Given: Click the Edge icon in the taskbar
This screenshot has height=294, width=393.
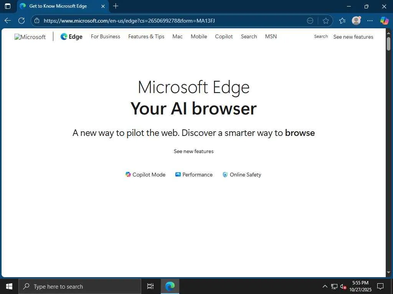Looking at the screenshot, I should point(170,286).
